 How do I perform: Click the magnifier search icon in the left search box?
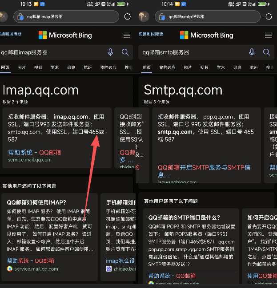tap(125, 52)
